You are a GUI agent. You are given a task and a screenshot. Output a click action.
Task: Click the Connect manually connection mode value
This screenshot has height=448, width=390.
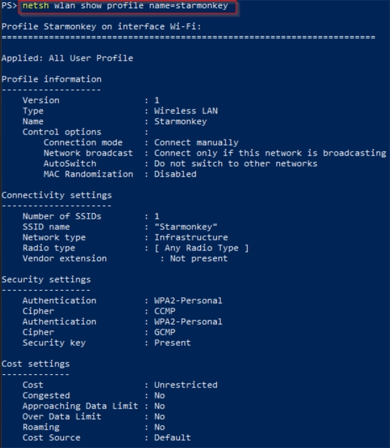pyautogui.click(x=196, y=142)
